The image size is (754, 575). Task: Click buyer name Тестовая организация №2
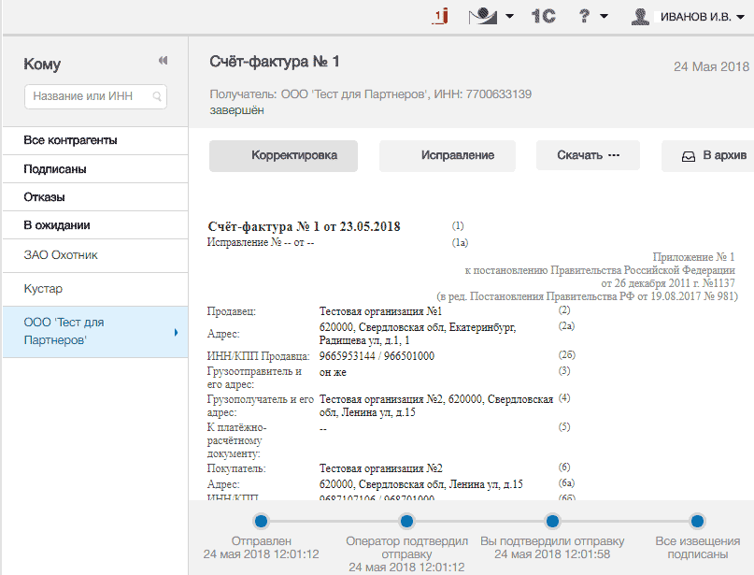pos(381,468)
